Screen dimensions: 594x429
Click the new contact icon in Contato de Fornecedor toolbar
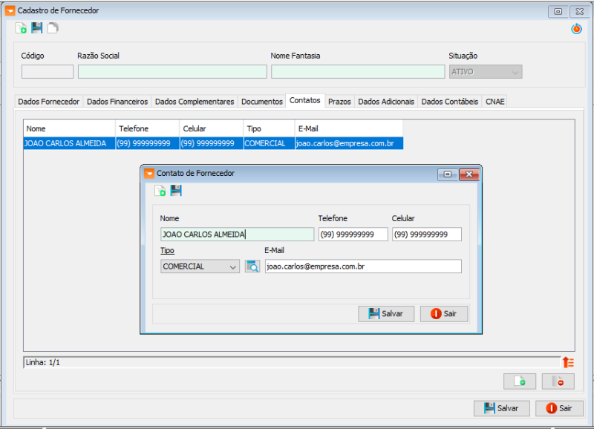160,191
